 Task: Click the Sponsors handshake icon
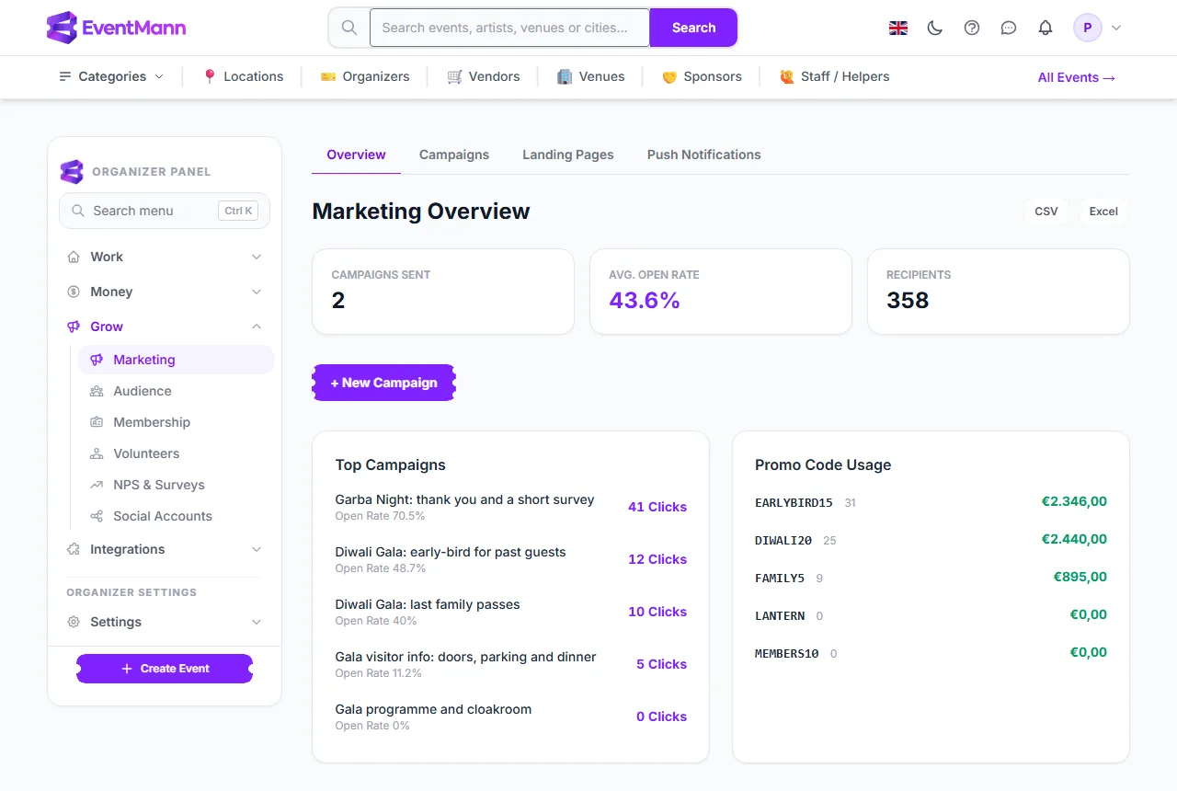(x=669, y=76)
